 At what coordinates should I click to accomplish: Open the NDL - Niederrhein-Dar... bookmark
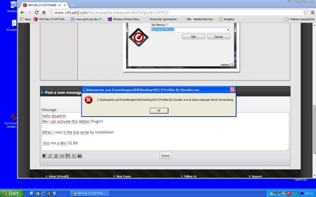coord(199,19)
